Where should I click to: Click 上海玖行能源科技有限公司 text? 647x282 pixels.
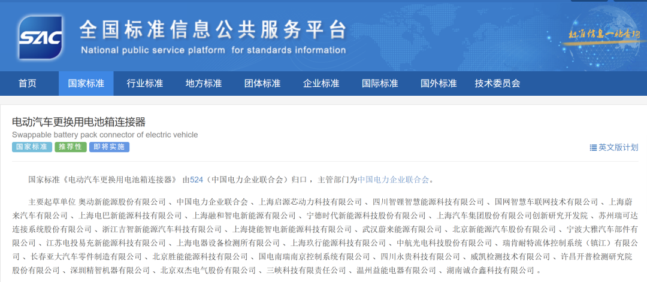[338, 242]
